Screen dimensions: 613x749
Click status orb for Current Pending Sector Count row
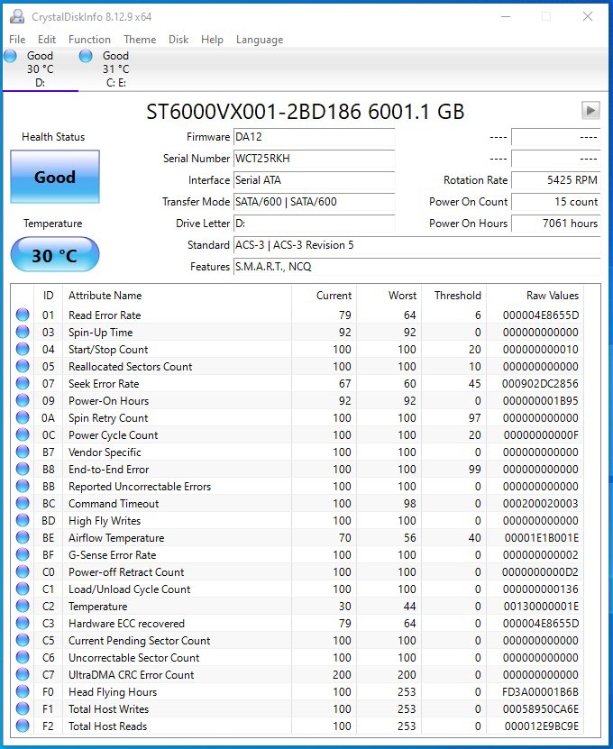pyautogui.click(x=23, y=640)
